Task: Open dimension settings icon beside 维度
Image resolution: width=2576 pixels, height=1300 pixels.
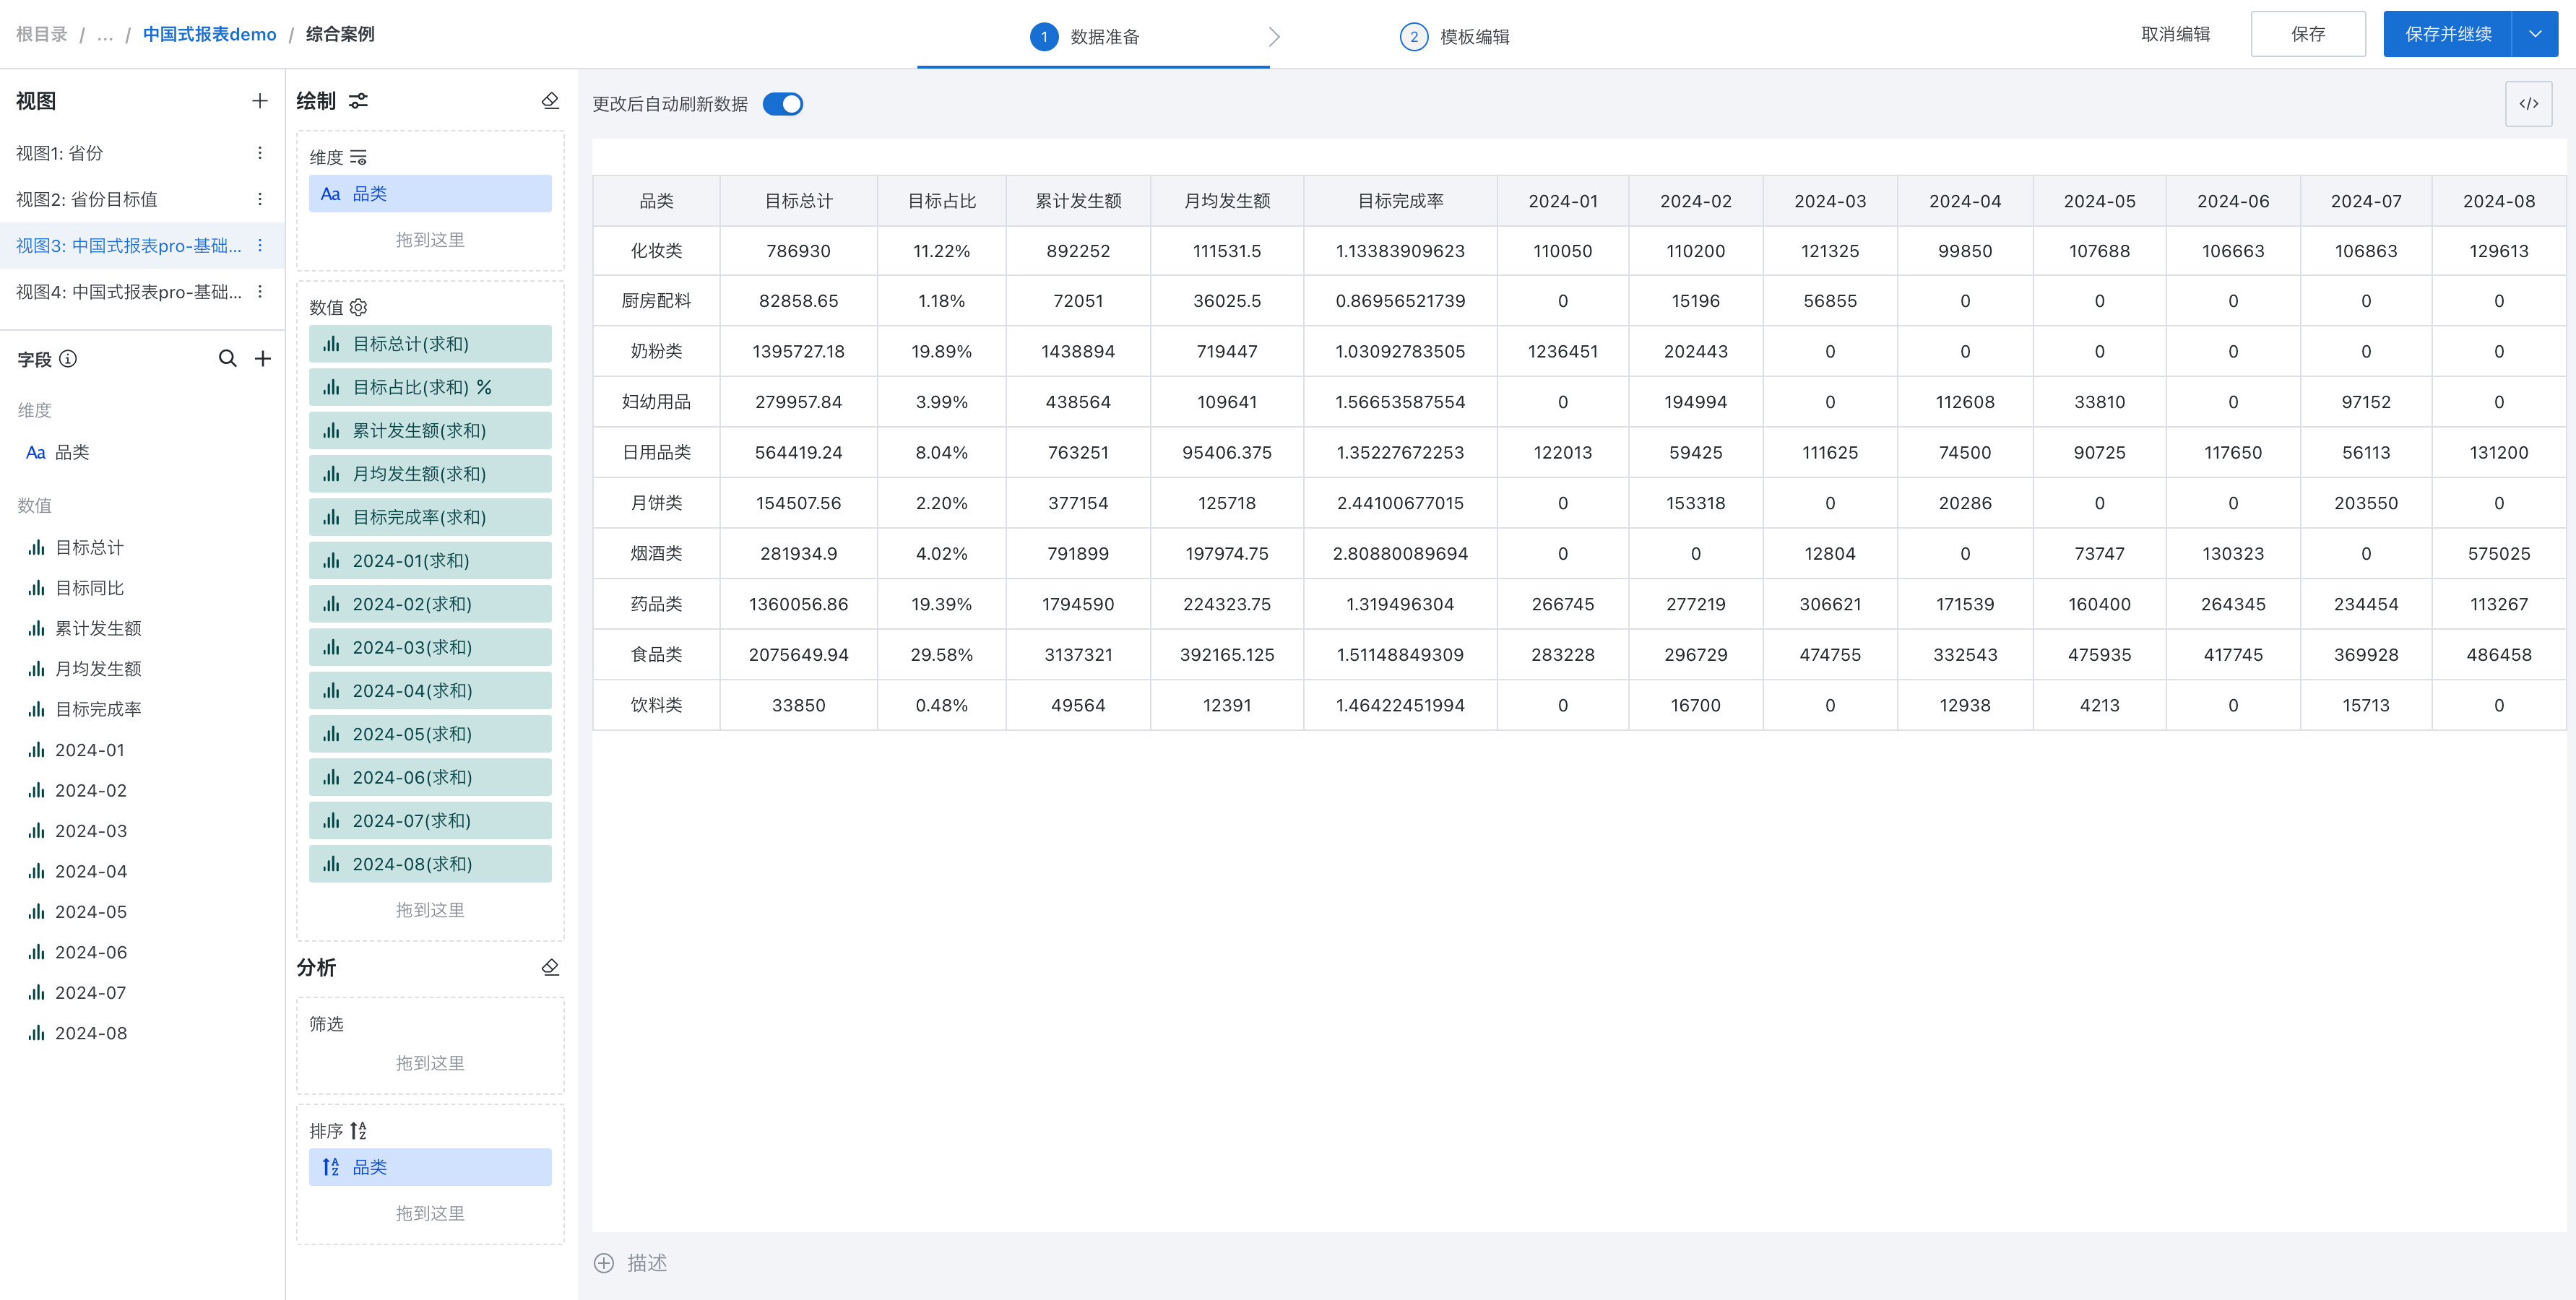Action: [x=359, y=158]
